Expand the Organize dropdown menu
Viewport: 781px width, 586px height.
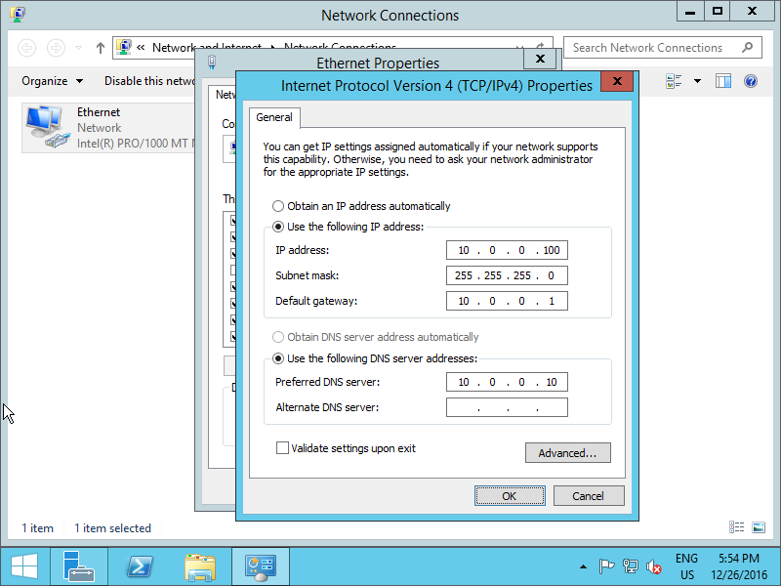pos(53,81)
